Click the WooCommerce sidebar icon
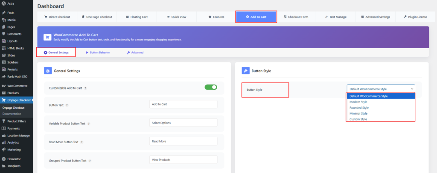 click(4, 86)
